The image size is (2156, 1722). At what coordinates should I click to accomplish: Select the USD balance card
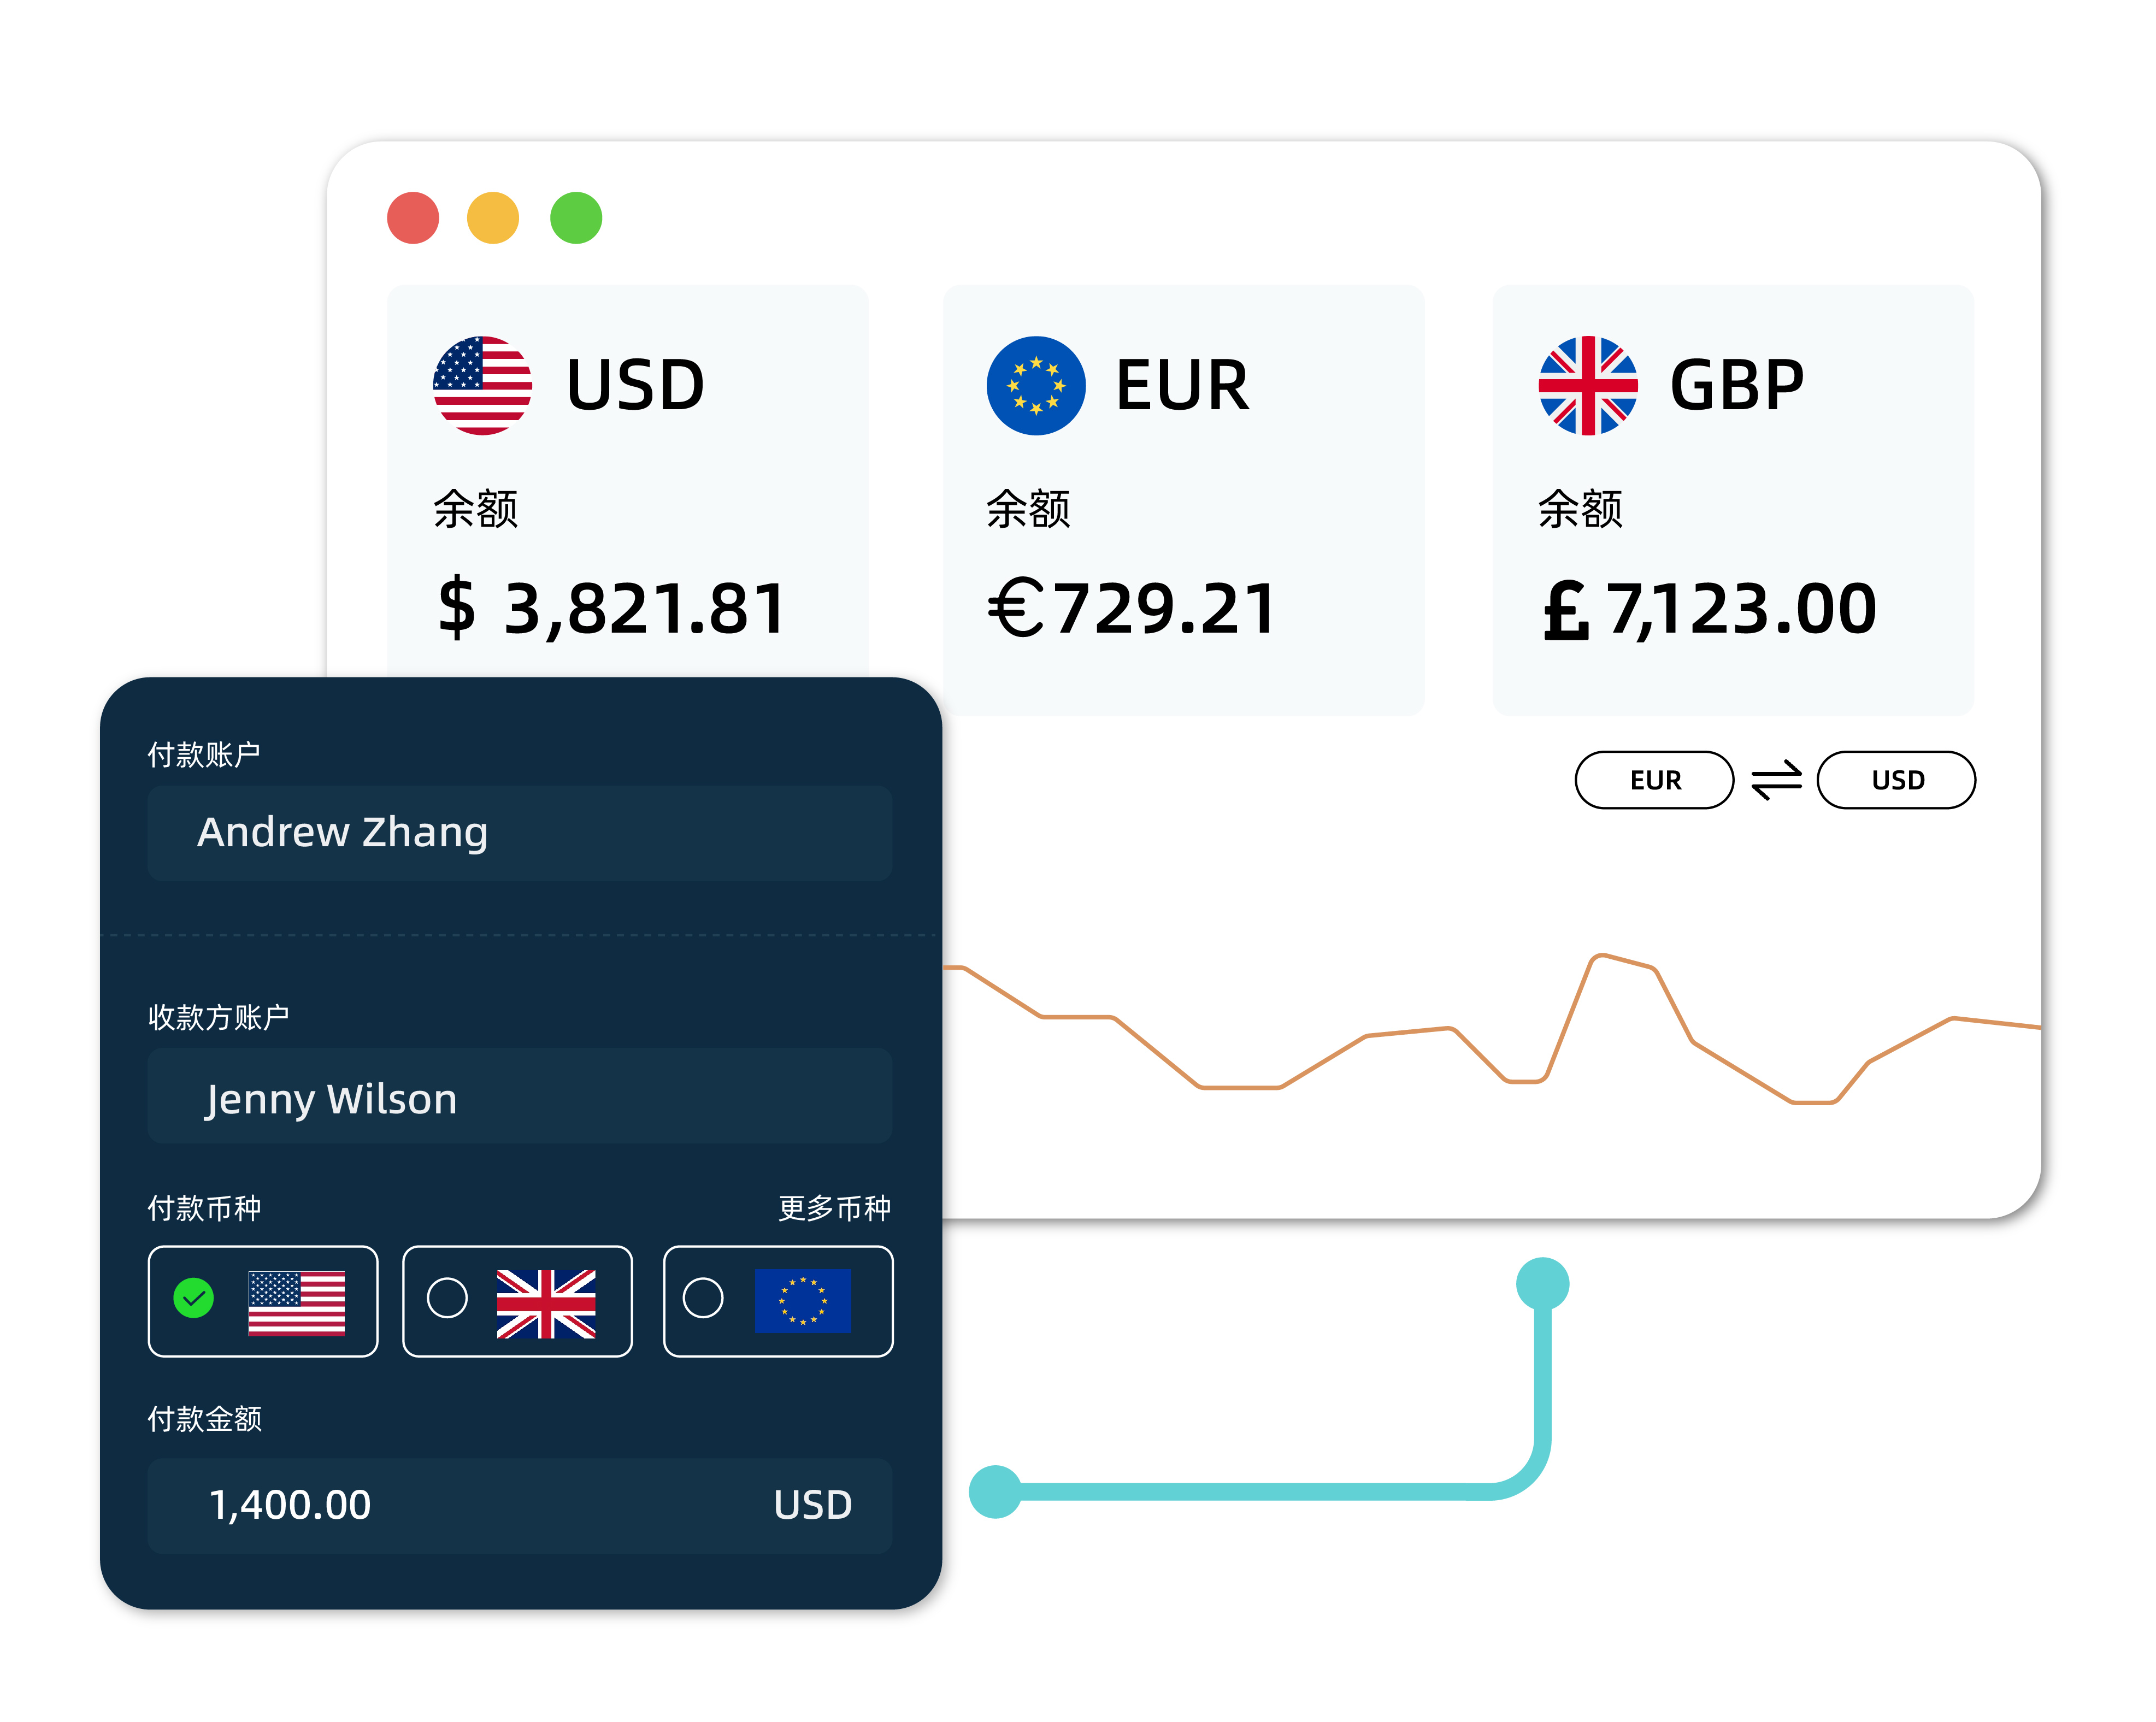[627, 480]
